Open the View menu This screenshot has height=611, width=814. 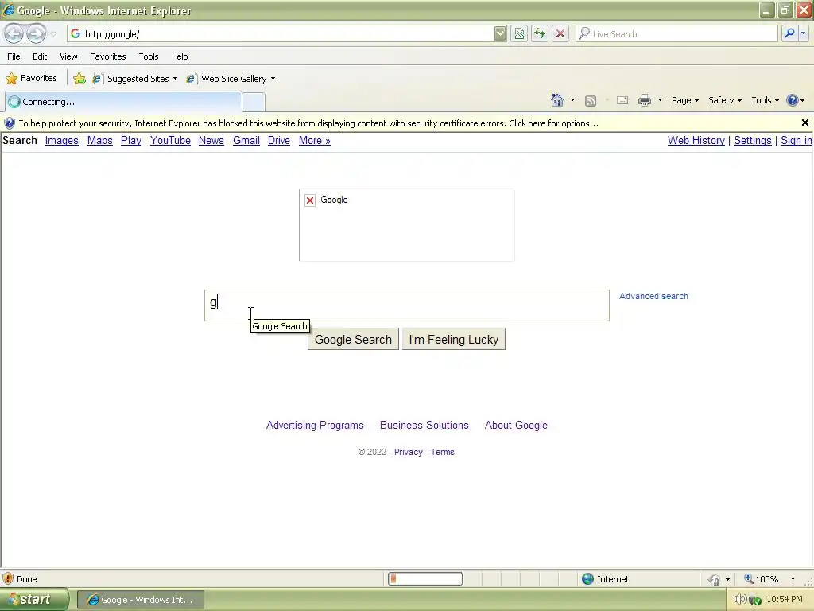tap(68, 56)
